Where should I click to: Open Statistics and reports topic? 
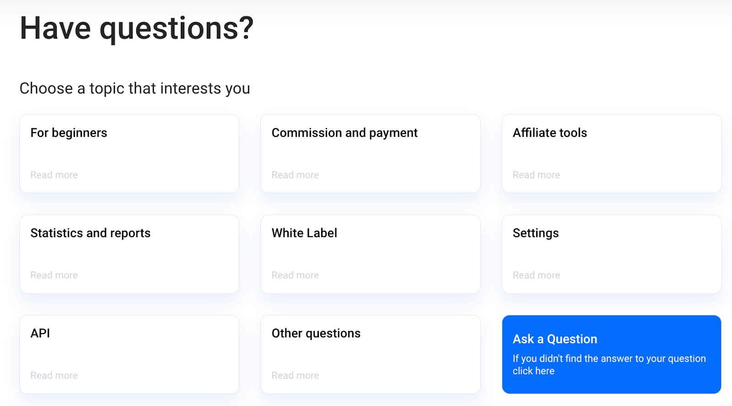(x=90, y=233)
